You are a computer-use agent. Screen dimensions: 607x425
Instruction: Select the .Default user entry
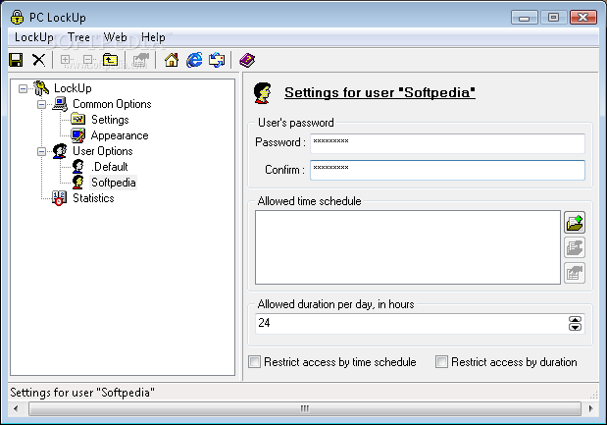[110, 167]
